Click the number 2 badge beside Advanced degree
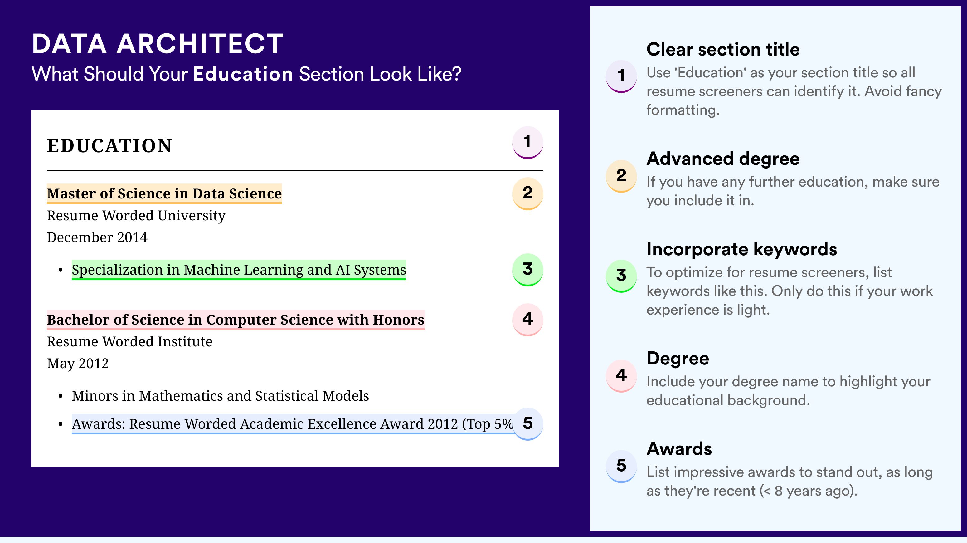Screen dimensions: 967x543 pyautogui.click(x=621, y=176)
